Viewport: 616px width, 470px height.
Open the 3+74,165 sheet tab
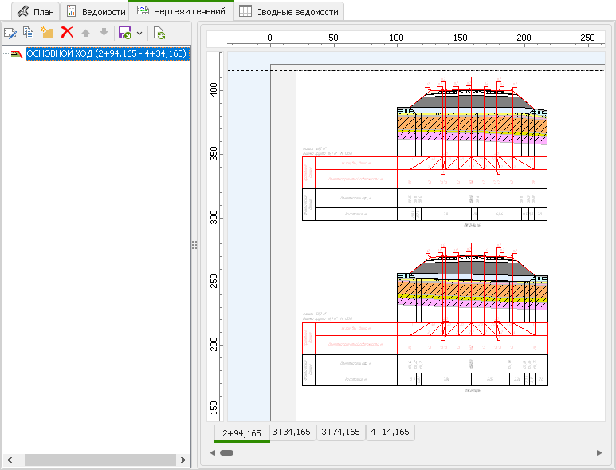[x=341, y=432]
